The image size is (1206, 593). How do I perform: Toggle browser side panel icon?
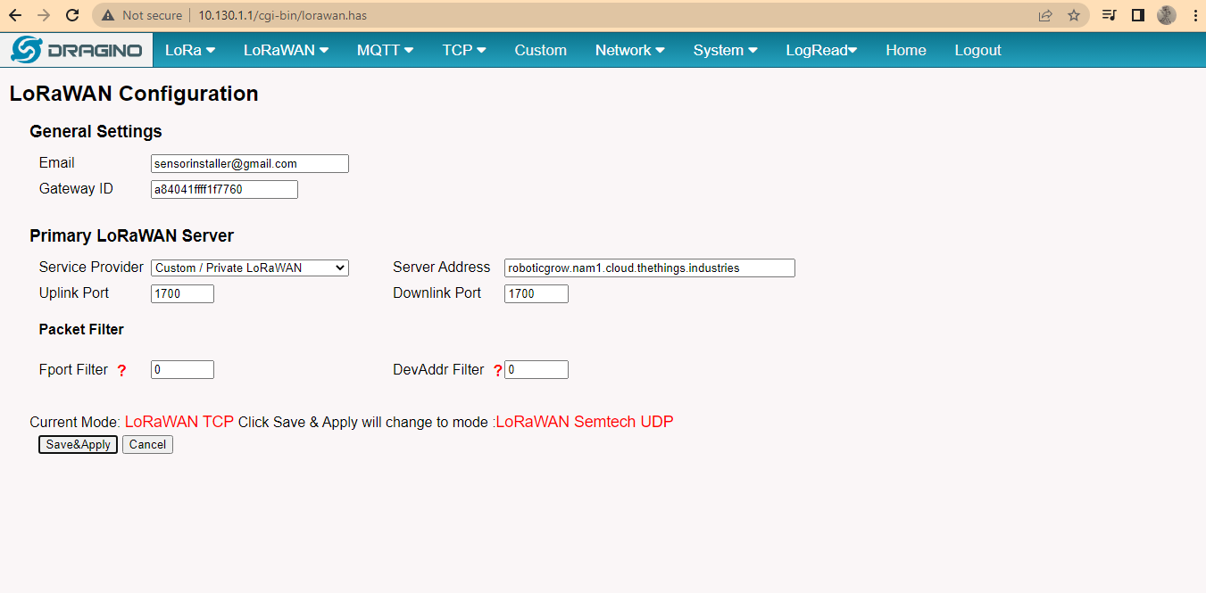(1137, 15)
